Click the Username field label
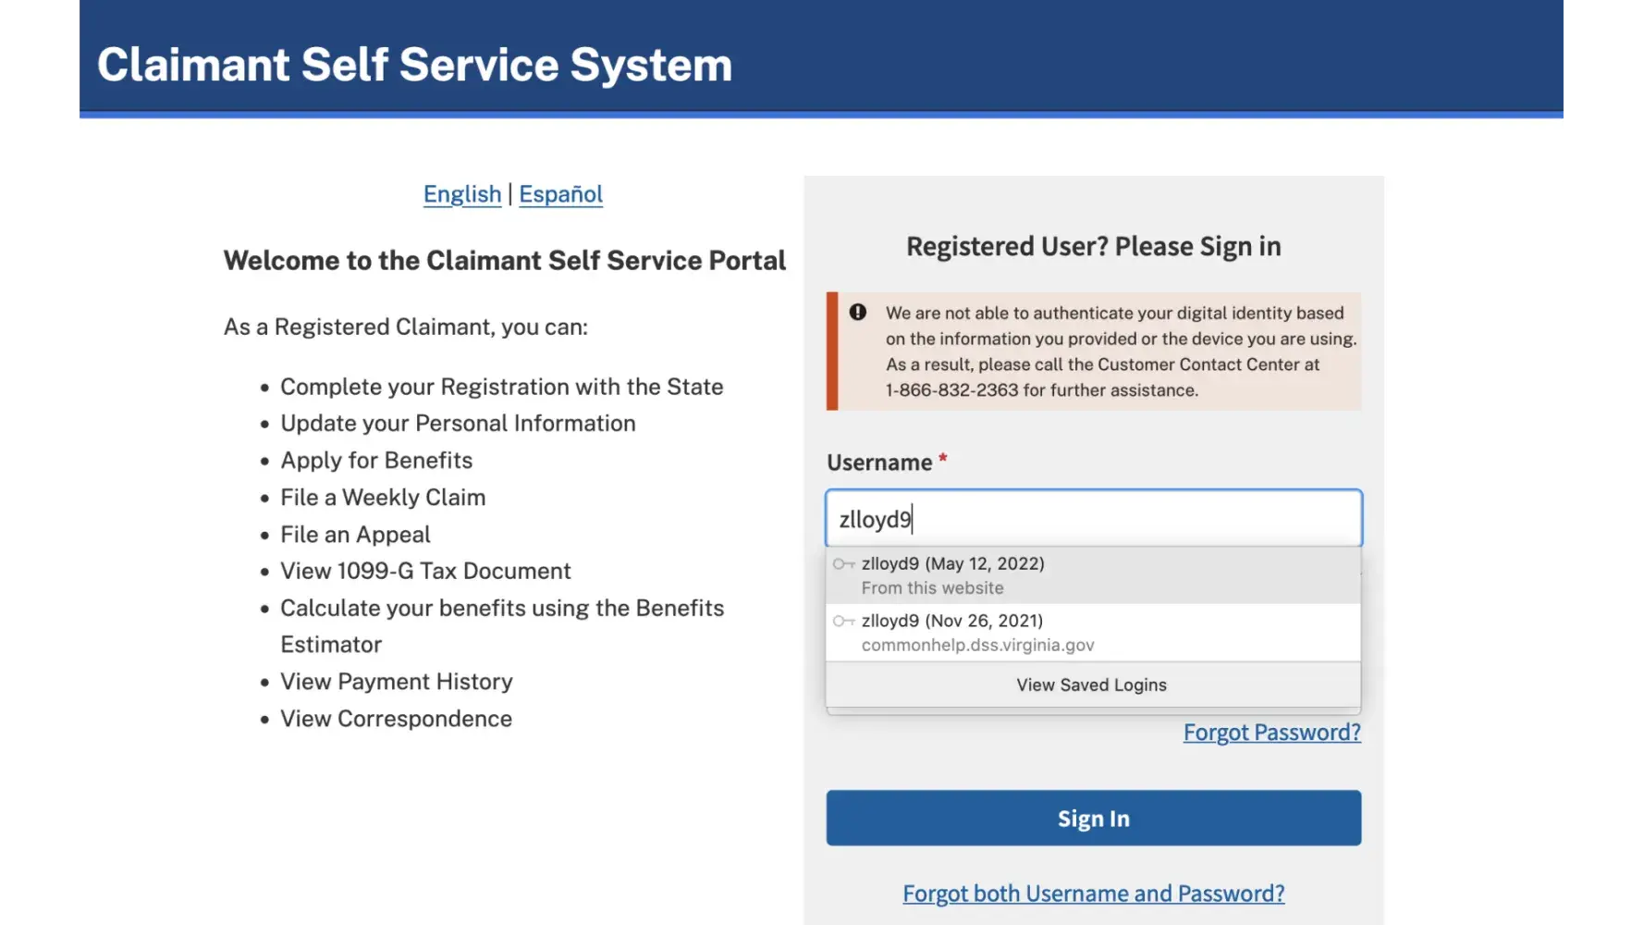This screenshot has height=925, width=1644. pos(879,462)
